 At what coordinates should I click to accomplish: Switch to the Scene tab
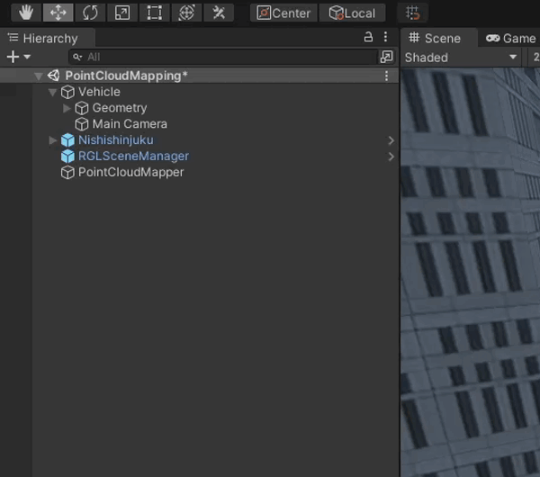point(434,38)
